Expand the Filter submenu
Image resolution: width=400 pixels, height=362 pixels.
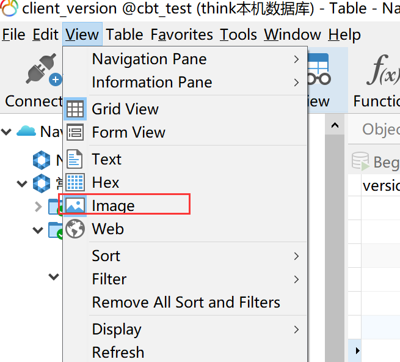296,279
